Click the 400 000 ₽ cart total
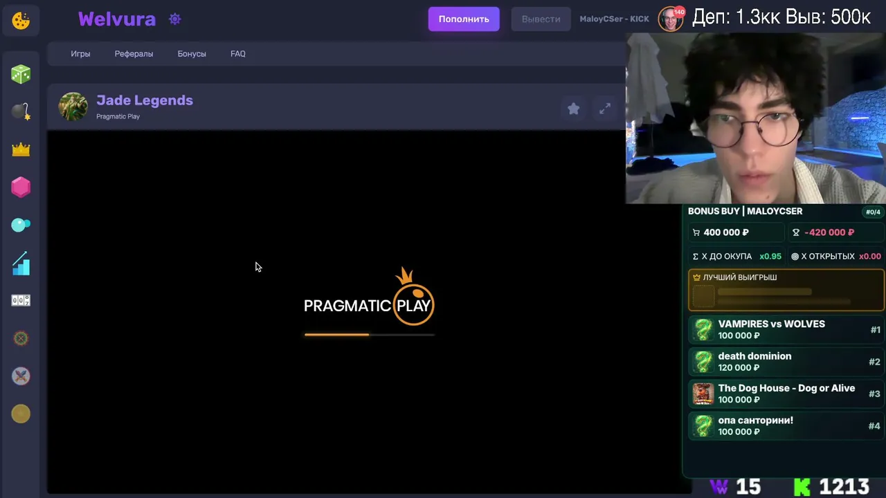 tap(736, 232)
